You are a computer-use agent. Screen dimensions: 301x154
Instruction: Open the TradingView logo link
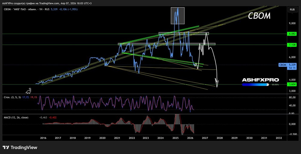point(20,147)
